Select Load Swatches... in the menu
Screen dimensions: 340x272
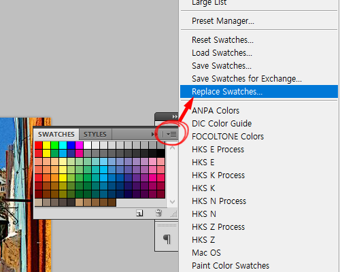222,53
